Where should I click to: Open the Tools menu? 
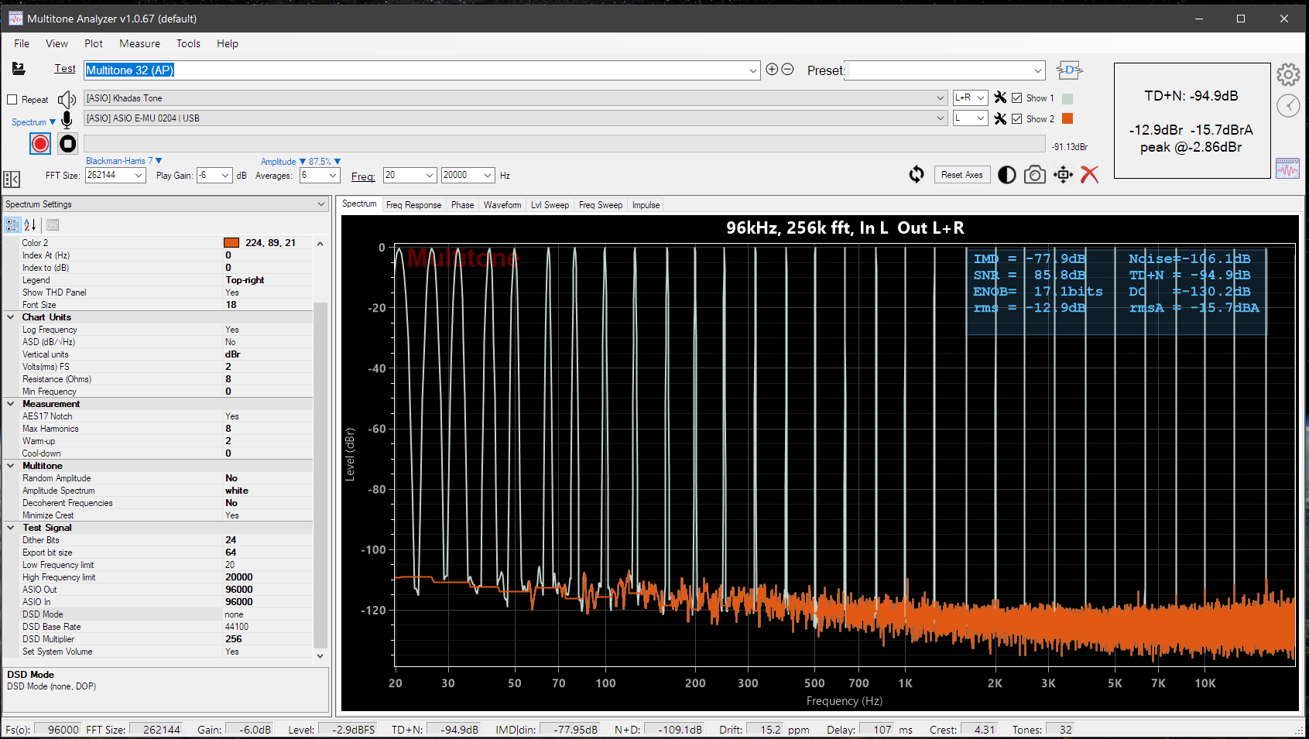pos(188,43)
